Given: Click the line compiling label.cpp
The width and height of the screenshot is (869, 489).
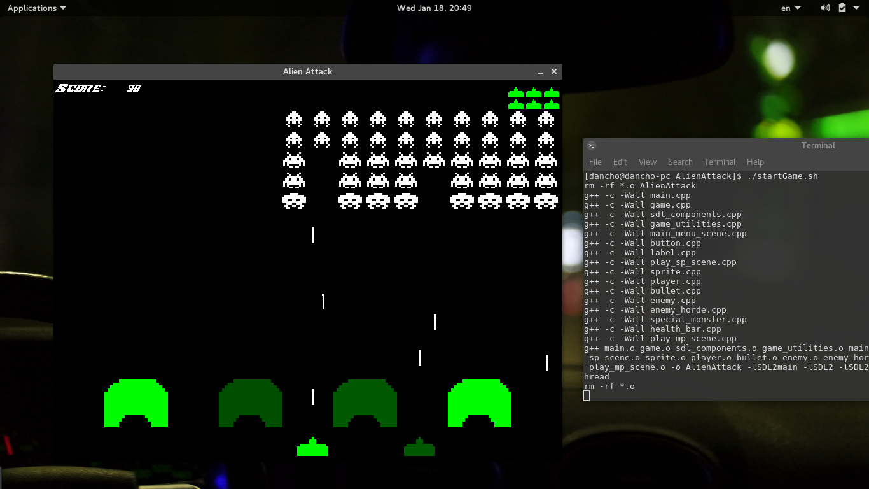Looking at the screenshot, I should point(640,253).
